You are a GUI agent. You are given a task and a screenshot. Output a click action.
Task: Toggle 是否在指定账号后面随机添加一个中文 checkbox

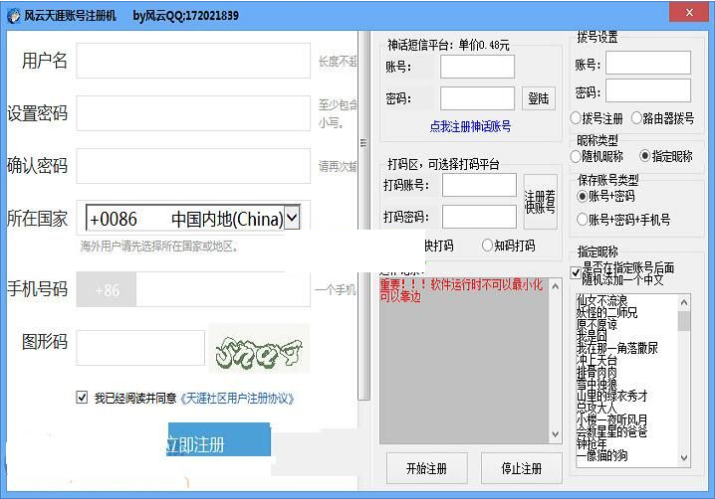576,272
